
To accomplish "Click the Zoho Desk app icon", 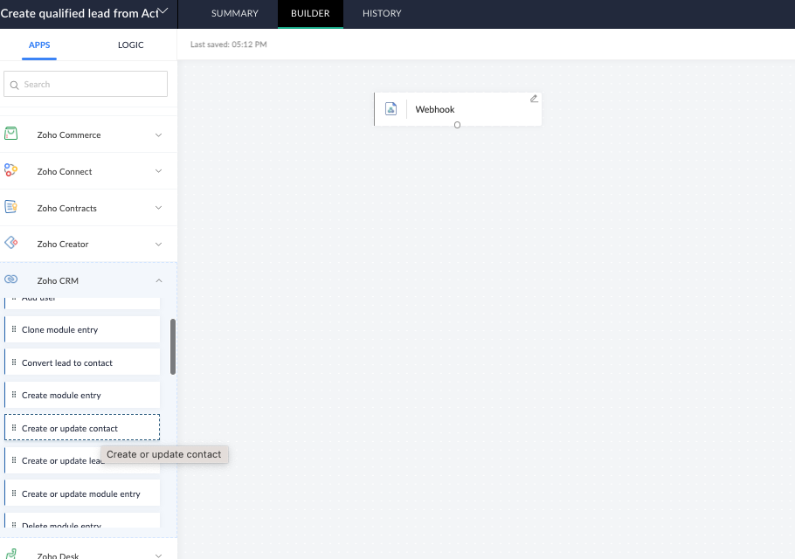I will click(10, 554).
